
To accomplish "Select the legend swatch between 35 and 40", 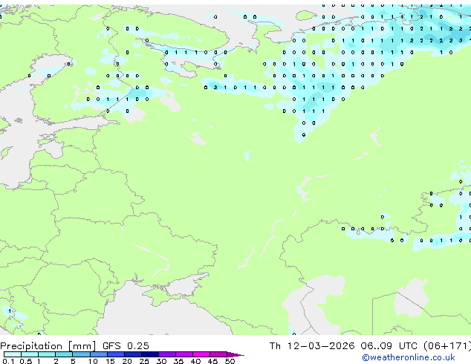I will point(184,354).
